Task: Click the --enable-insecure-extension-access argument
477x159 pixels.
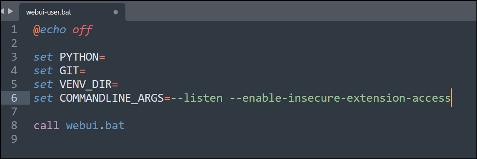Action: [x=340, y=98]
